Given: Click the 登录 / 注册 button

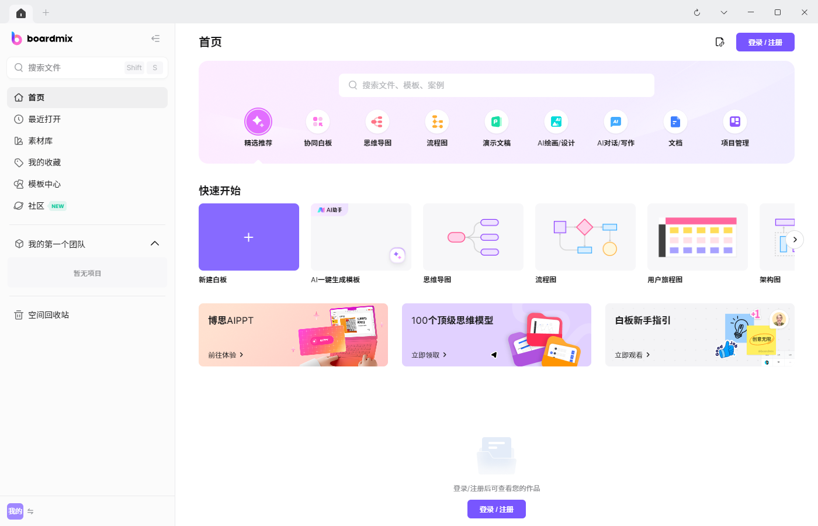Looking at the screenshot, I should coord(765,41).
